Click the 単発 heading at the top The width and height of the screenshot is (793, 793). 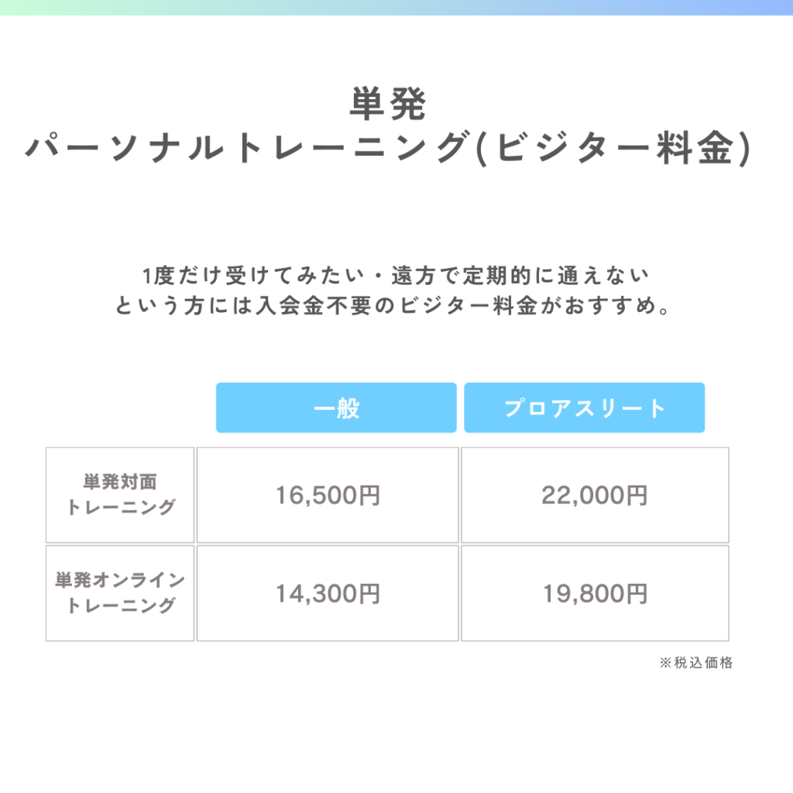pos(388,105)
